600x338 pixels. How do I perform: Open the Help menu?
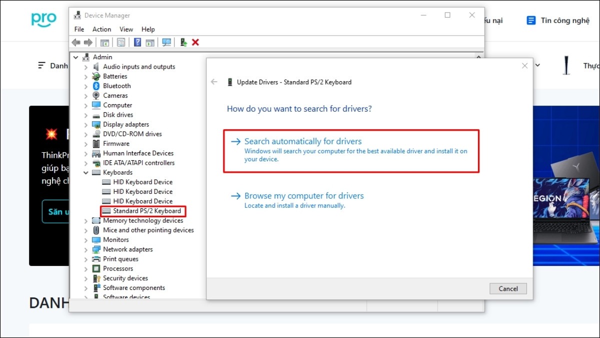(148, 30)
